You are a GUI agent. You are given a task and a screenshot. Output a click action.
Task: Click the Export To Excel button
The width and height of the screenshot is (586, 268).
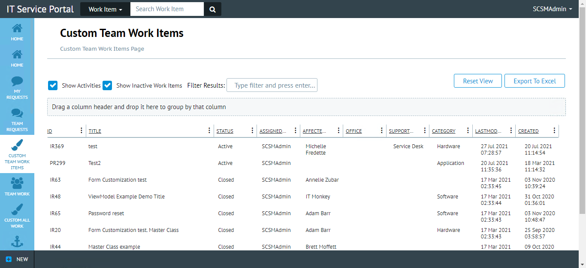coord(535,81)
